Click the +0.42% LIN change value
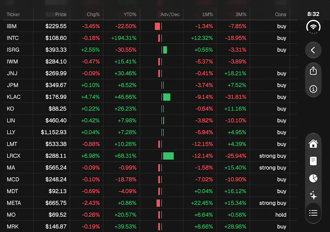 coord(90,120)
